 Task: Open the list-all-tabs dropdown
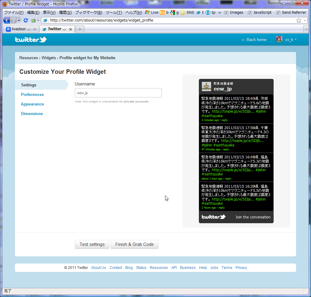tap(306, 29)
